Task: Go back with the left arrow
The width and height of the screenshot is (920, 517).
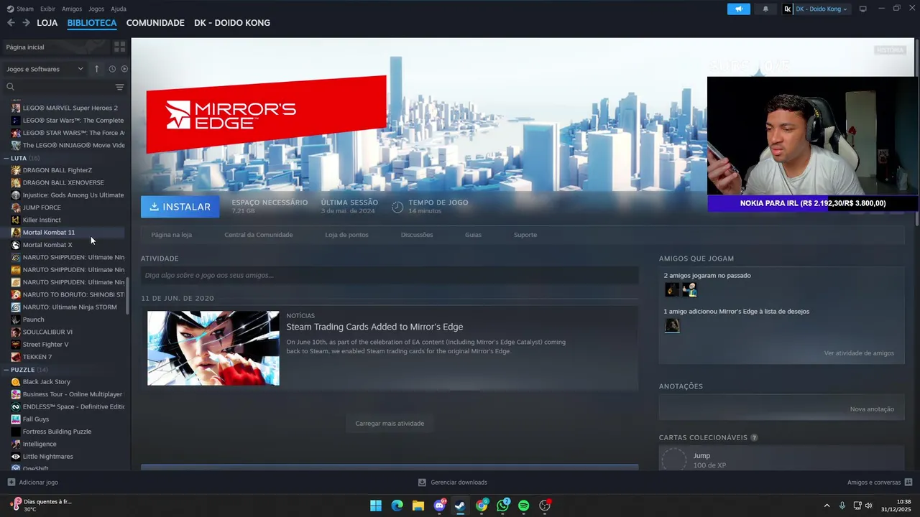Action: tap(11, 23)
